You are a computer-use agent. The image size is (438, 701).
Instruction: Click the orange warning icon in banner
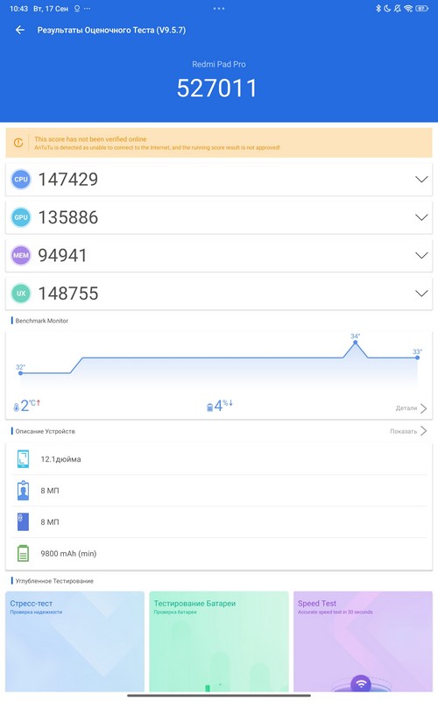tap(18, 143)
